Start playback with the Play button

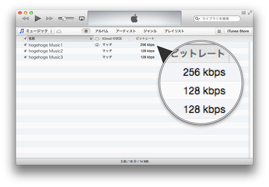click(38, 19)
